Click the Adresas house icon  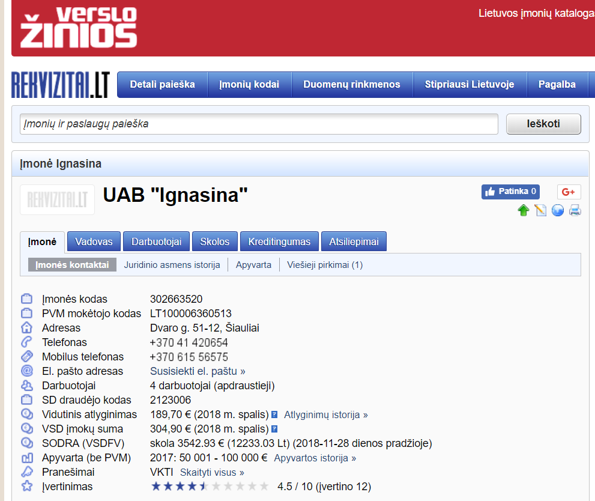(x=26, y=327)
